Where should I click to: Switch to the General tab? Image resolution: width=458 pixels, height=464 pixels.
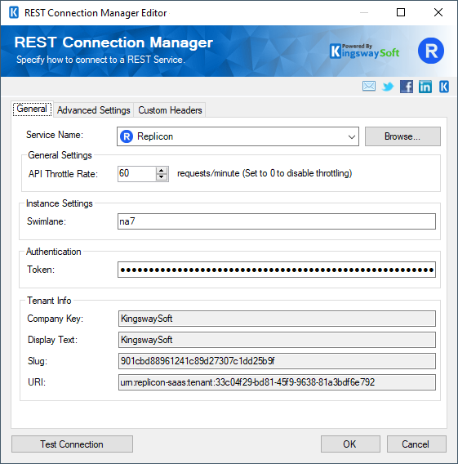pos(32,109)
